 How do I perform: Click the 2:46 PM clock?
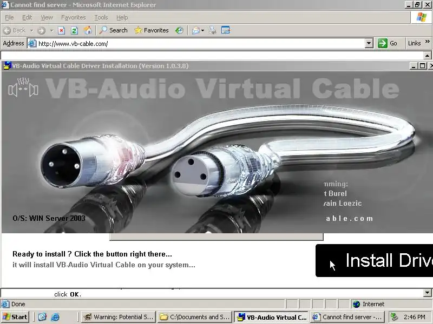coord(414,317)
